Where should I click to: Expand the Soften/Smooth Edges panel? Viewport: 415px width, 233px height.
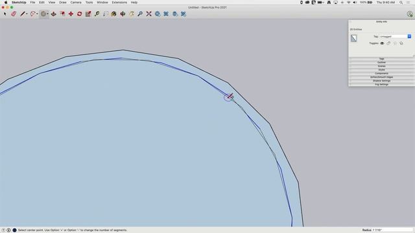[381, 77]
